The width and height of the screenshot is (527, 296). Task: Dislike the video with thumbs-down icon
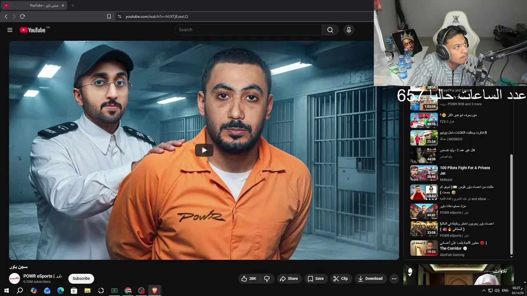[x=267, y=279]
